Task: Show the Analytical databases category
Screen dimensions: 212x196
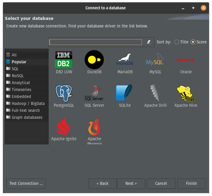Action: pyautogui.click(x=21, y=83)
